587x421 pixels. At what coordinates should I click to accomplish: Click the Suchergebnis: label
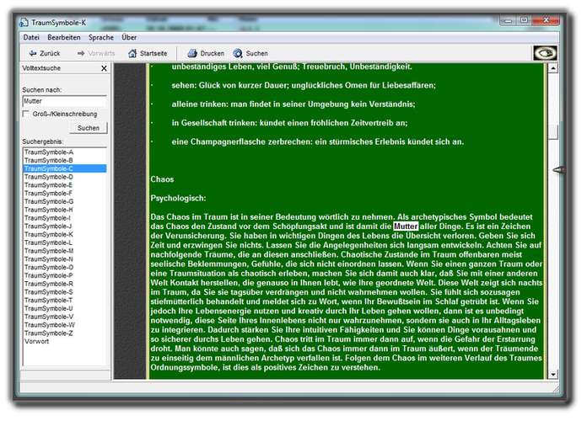click(x=42, y=141)
